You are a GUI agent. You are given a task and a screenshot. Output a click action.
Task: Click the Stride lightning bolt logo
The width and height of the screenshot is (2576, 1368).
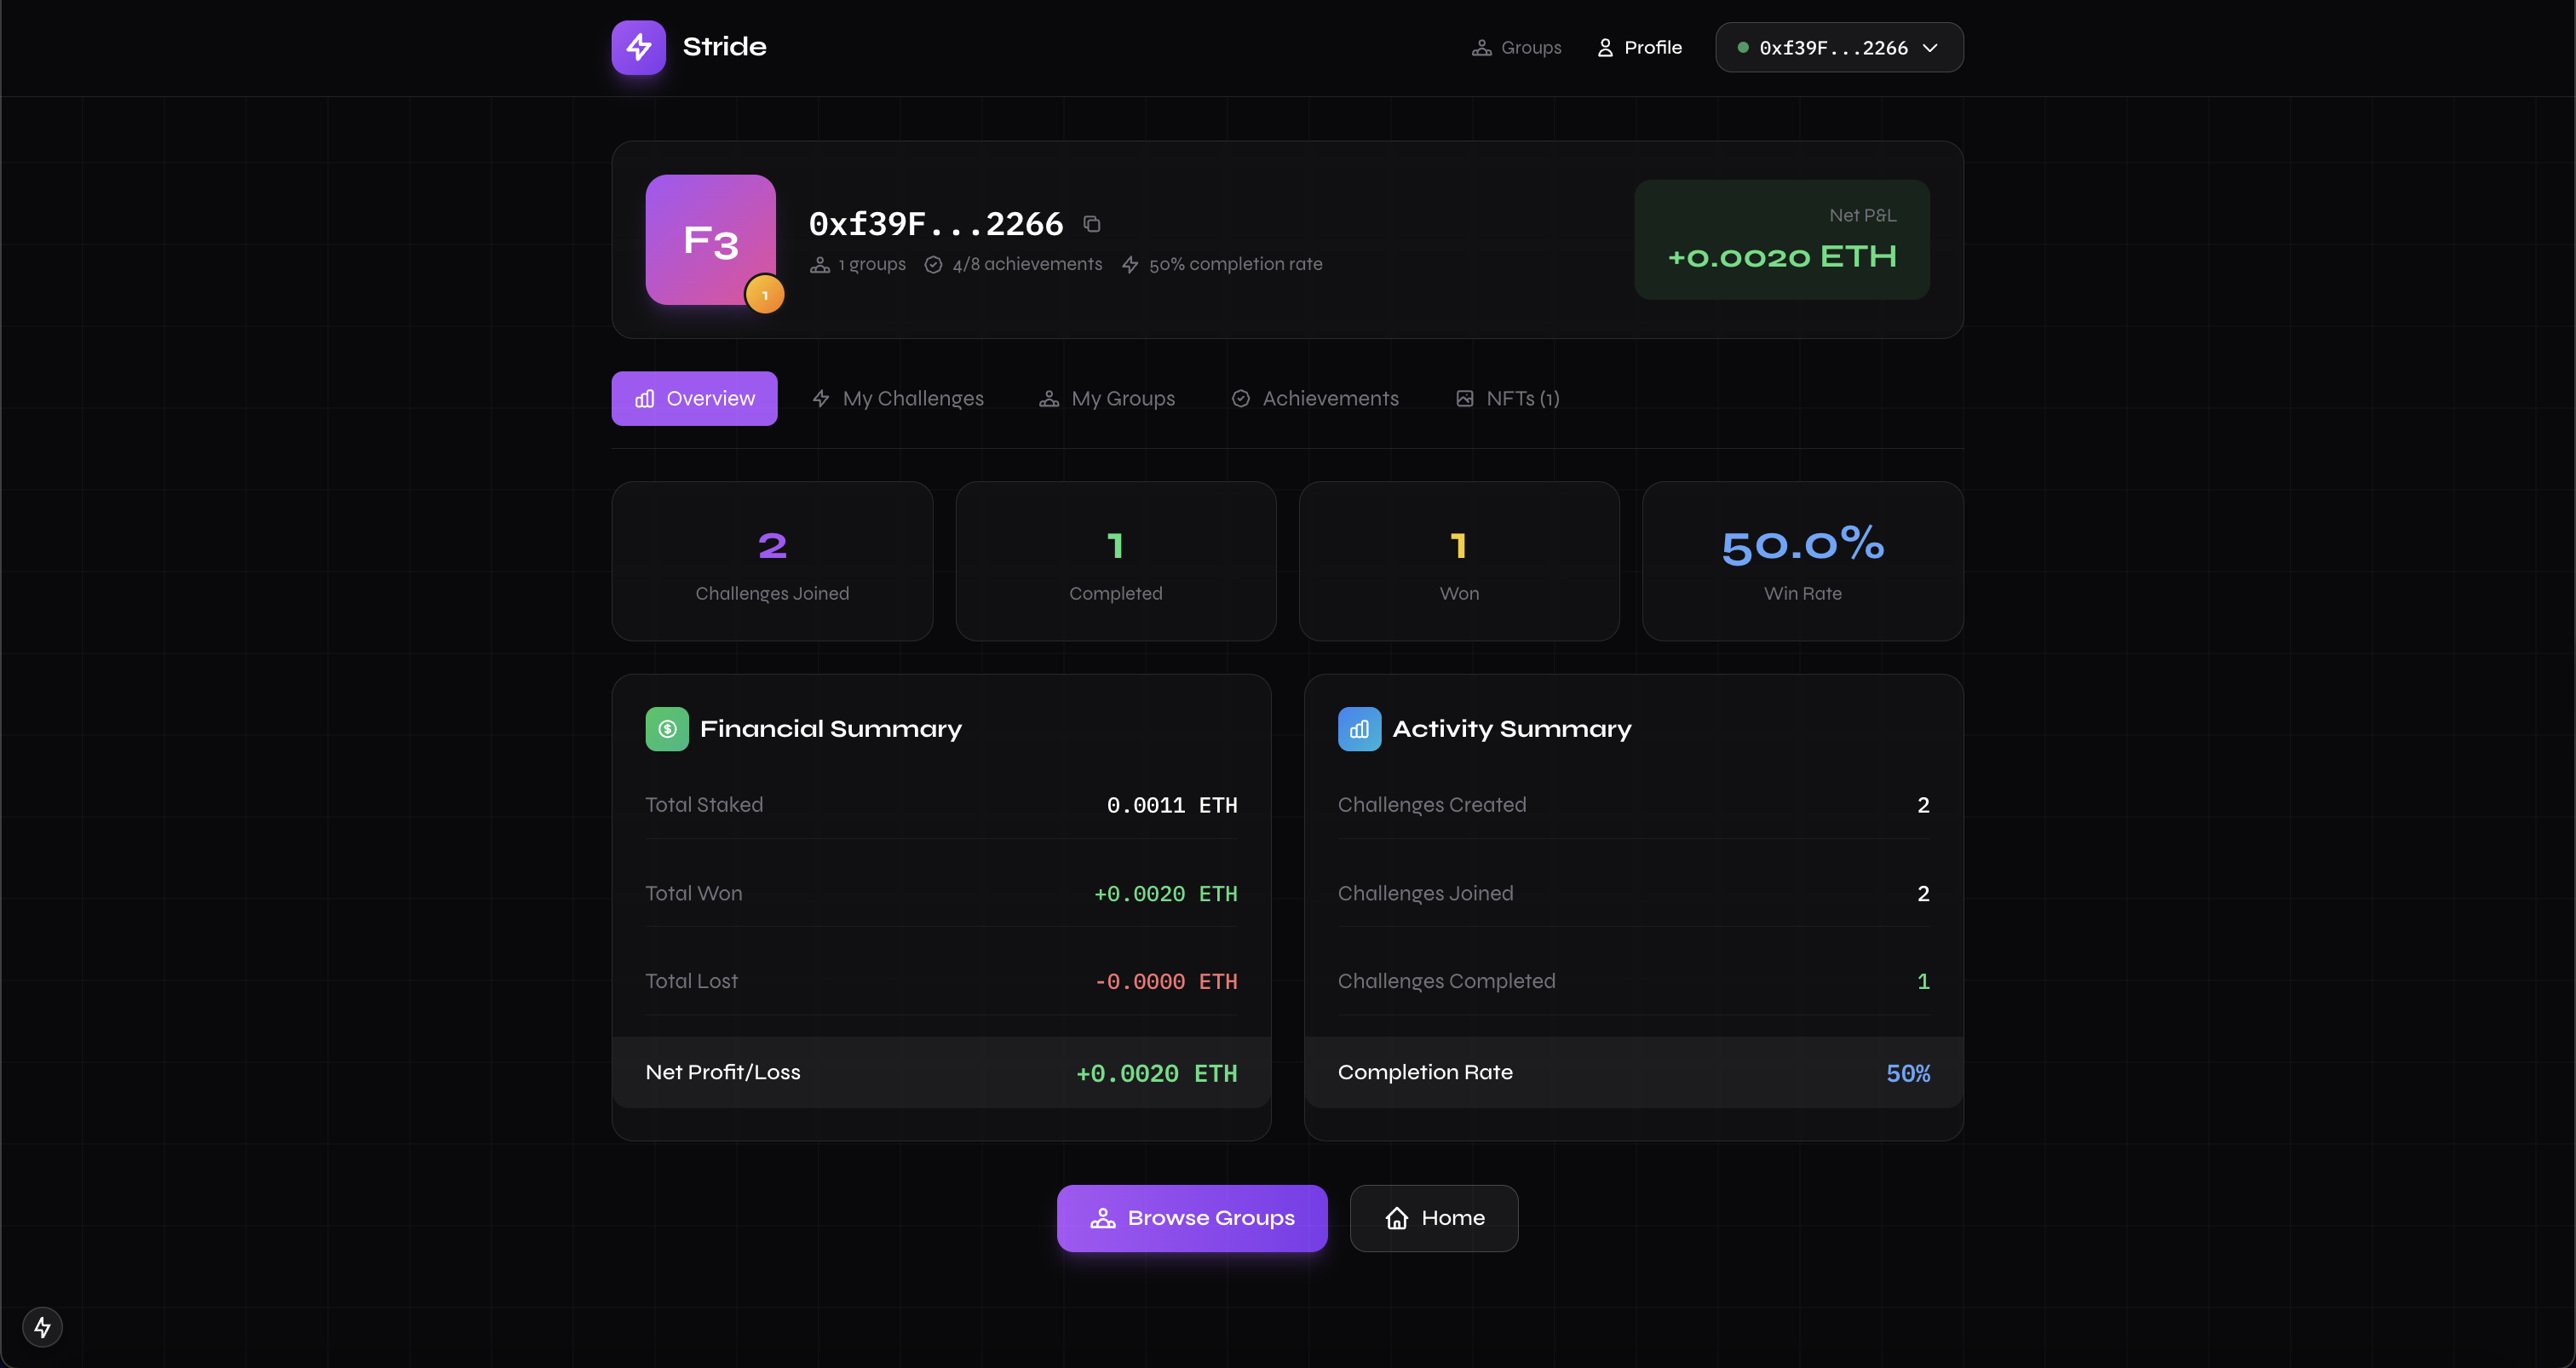(638, 47)
